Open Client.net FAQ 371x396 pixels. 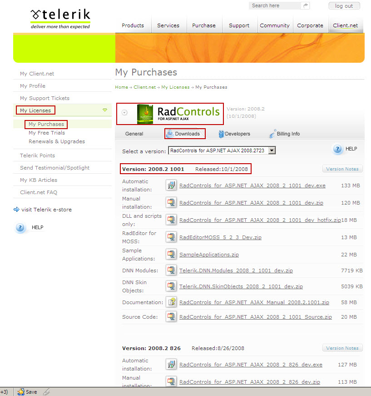(x=39, y=192)
